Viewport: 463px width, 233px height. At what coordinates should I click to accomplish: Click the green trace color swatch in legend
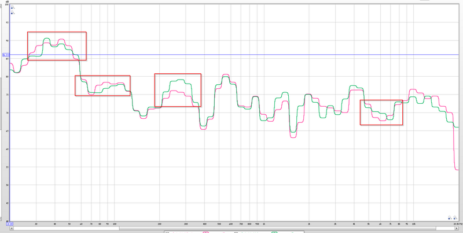(x=274, y=232)
